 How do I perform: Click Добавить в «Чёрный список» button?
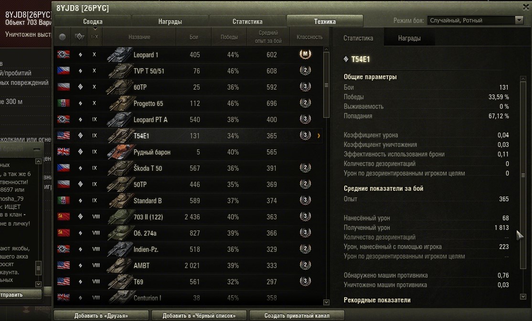click(x=199, y=316)
